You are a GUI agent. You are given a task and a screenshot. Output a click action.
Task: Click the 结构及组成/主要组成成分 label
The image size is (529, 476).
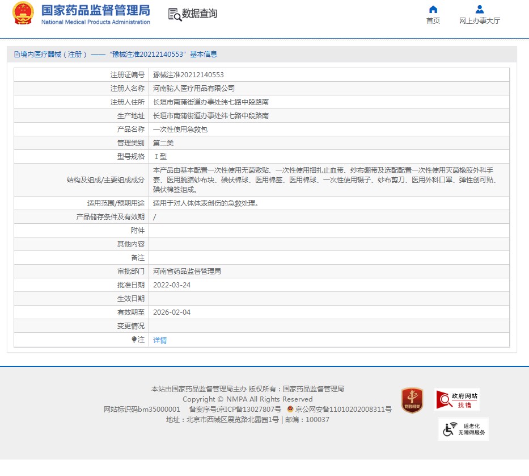point(105,180)
